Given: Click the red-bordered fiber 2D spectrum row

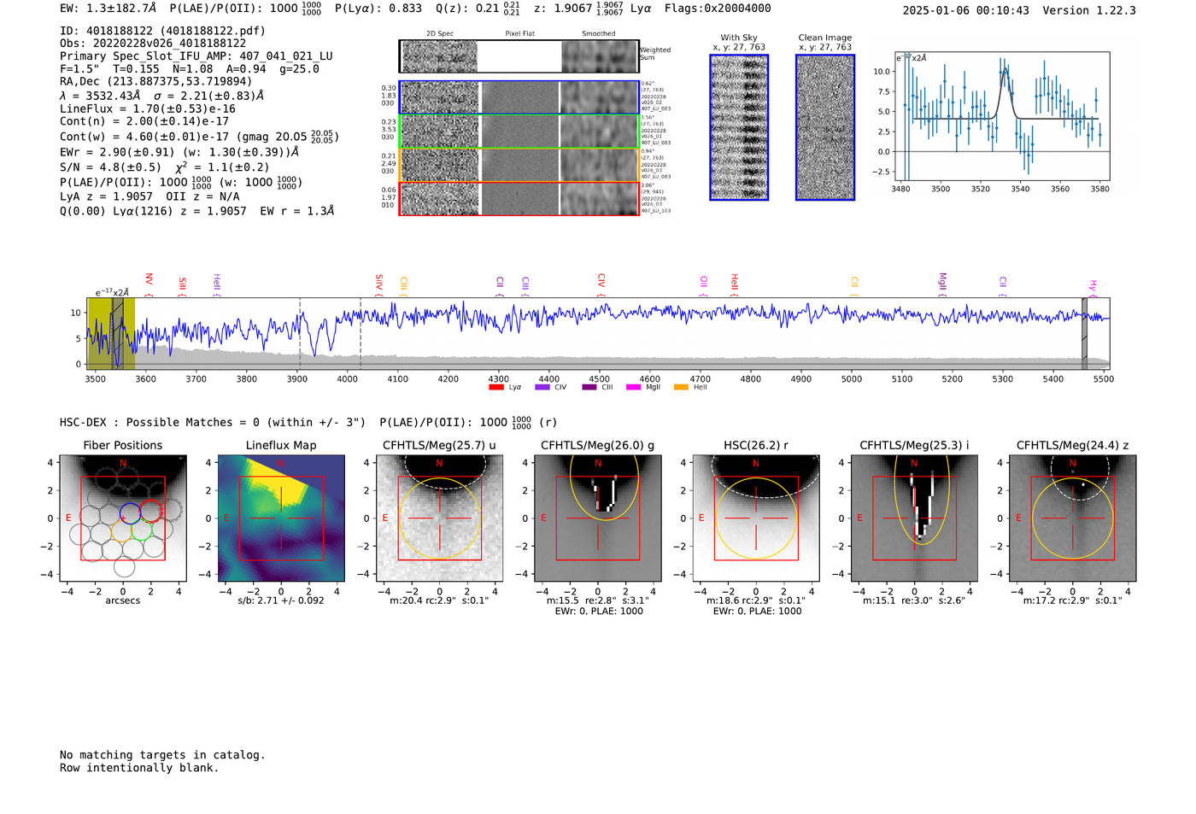Looking at the screenshot, I should (519, 198).
